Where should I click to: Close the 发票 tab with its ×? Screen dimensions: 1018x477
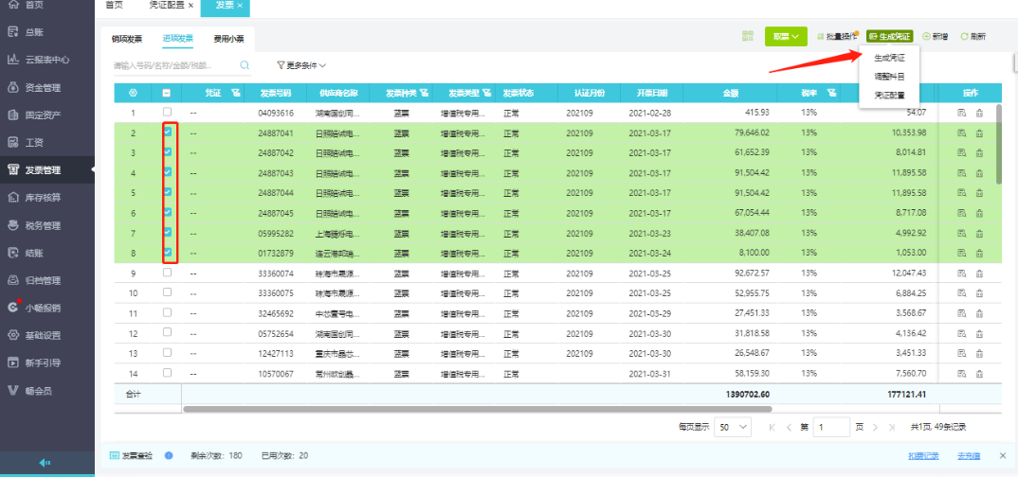click(x=240, y=5)
